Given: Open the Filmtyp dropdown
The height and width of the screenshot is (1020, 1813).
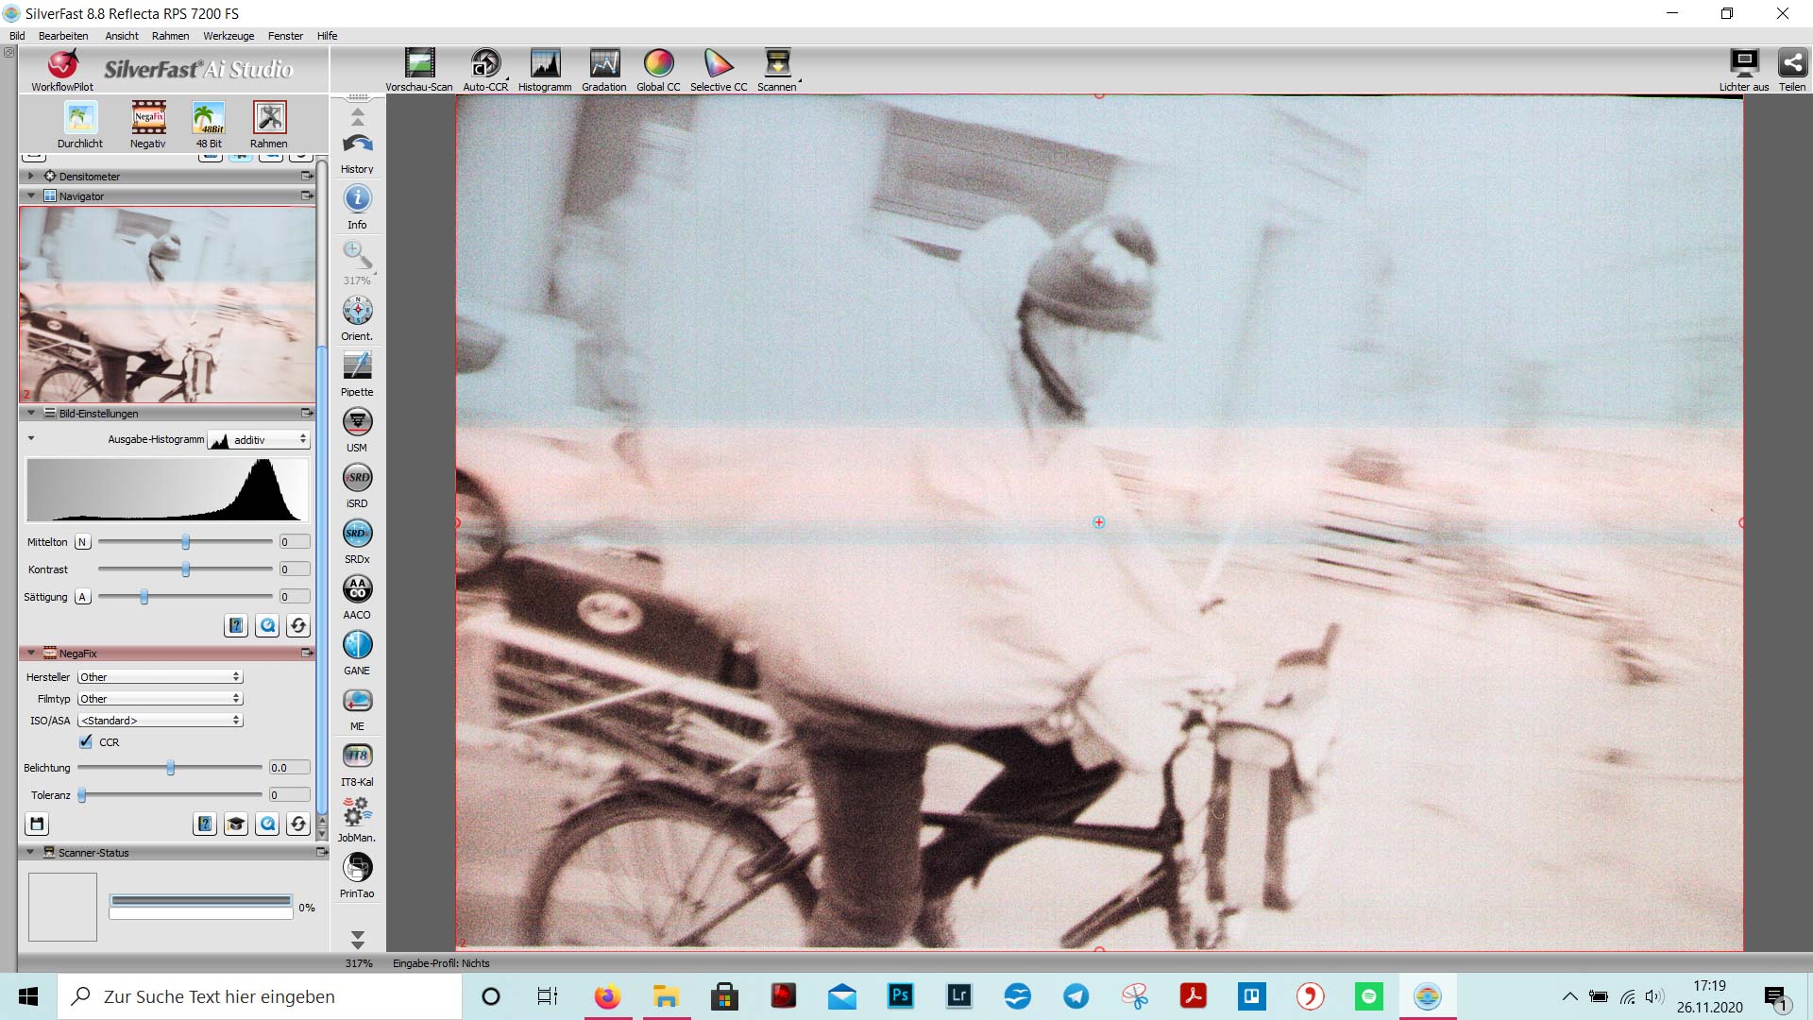Looking at the screenshot, I should [161, 698].
